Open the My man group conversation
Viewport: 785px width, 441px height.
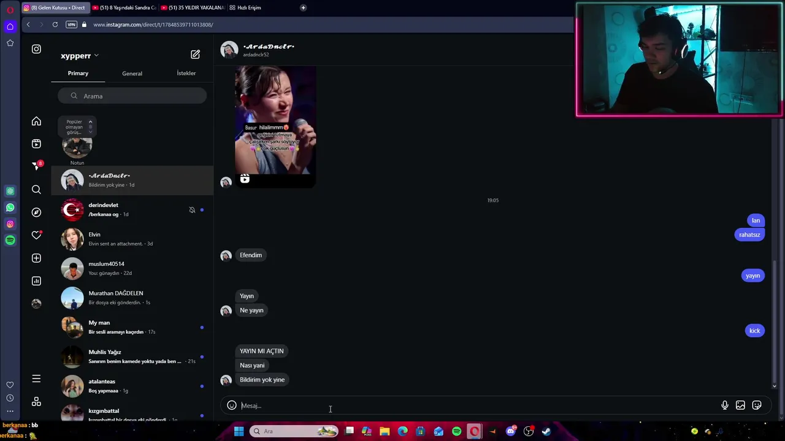click(132, 327)
